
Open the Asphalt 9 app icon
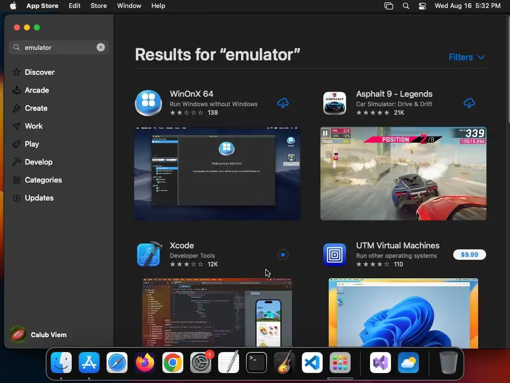click(334, 103)
